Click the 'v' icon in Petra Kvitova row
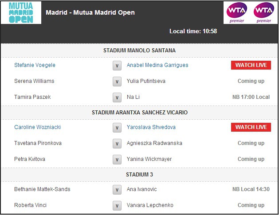 pyautogui.click(x=117, y=160)
